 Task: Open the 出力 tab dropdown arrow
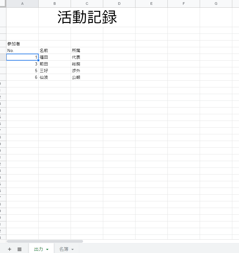[x=47, y=249]
